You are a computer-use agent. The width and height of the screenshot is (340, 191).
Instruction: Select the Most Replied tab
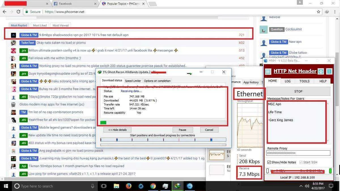pos(19,25)
